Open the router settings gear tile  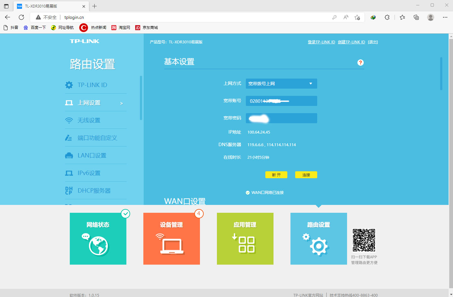coord(319,239)
